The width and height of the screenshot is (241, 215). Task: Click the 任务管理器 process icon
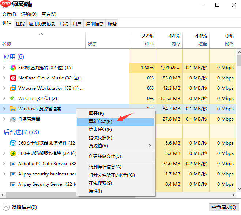(x=13, y=119)
